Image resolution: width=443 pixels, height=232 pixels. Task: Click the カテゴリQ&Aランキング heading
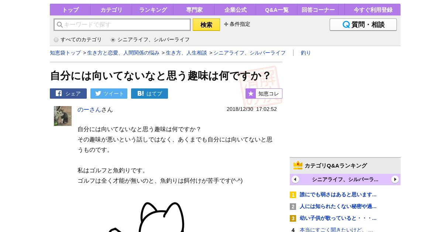[336, 165]
